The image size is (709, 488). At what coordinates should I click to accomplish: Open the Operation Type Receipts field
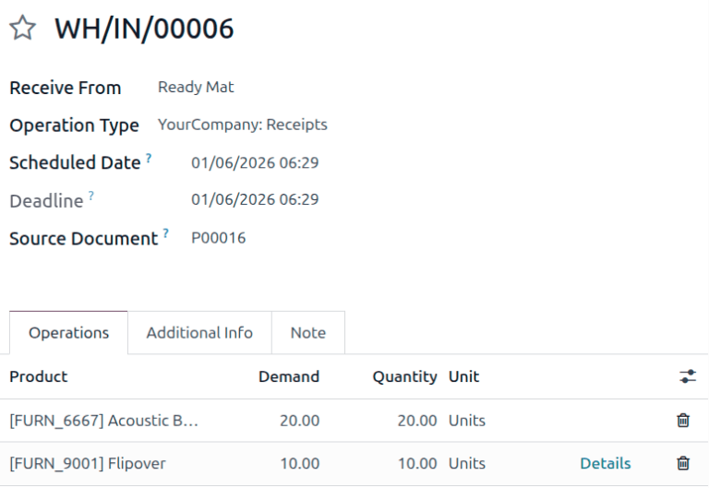pyautogui.click(x=242, y=125)
